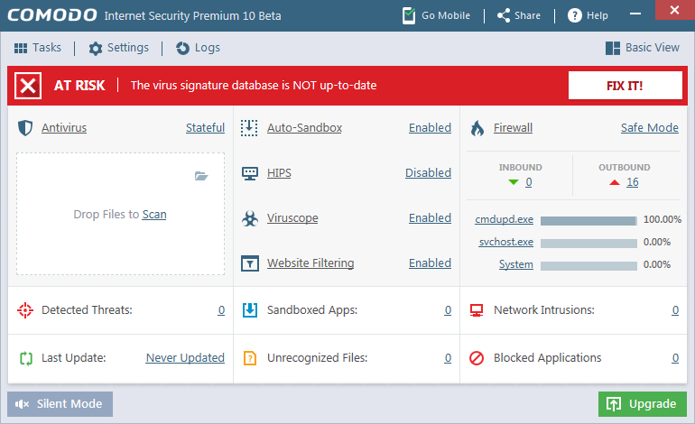The image size is (695, 424).
Task: Toggle HIPS Disabled status
Action: coord(428,173)
